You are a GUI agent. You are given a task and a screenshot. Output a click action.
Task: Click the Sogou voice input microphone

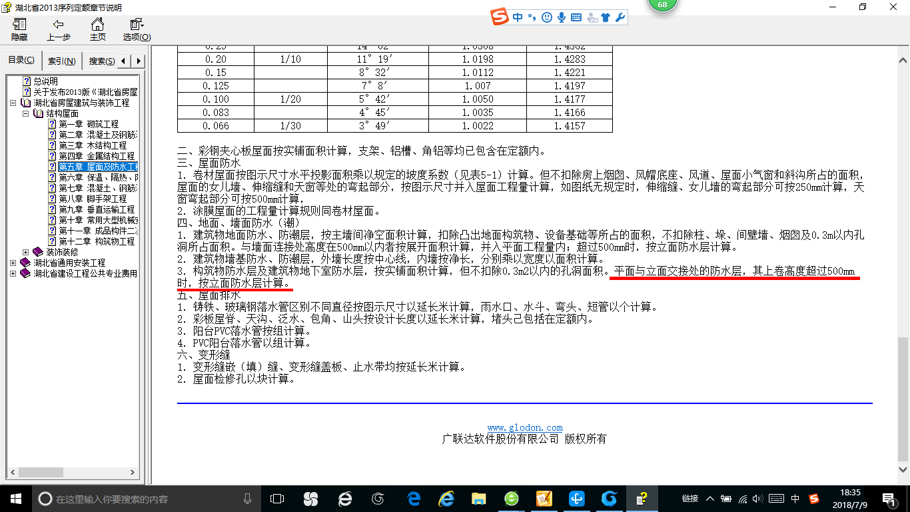coord(562,18)
